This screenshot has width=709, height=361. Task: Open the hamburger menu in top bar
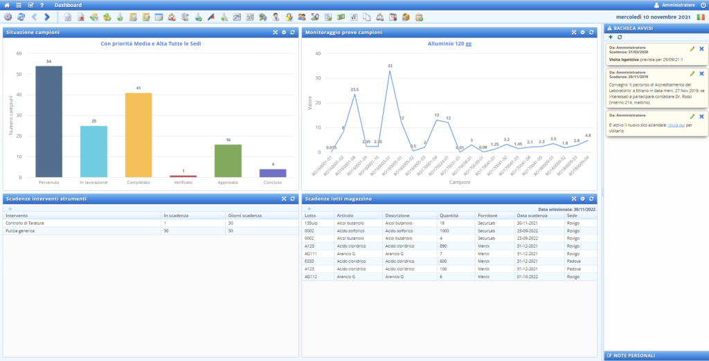[x=19, y=5]
